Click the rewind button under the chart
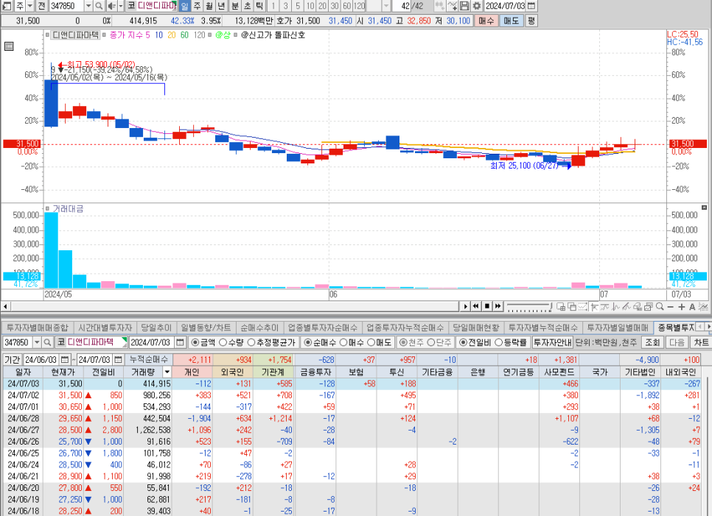The image size is (712, 516). click(476, 306)
